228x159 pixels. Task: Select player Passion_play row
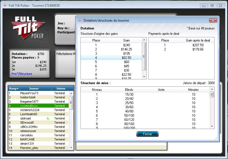38,148
